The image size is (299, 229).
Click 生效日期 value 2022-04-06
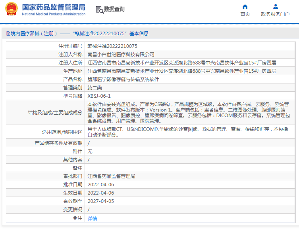coord(101,193)
